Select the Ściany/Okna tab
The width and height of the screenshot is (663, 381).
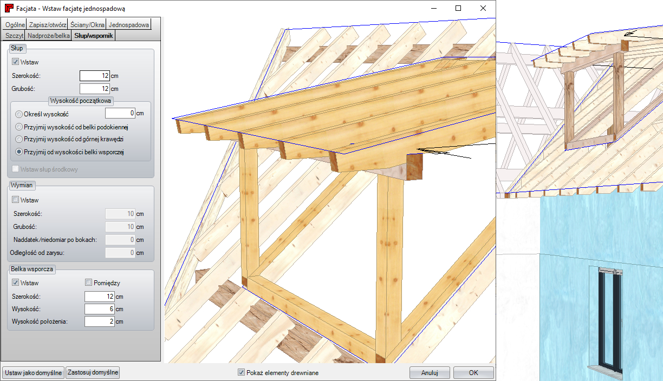(x=87, y=24)
